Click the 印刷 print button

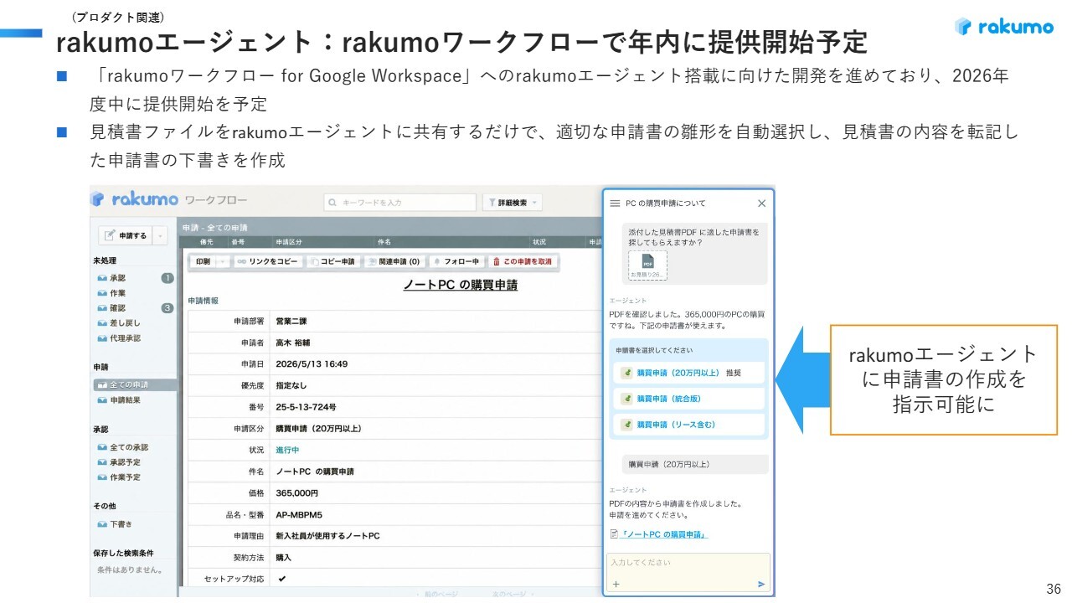203,261
